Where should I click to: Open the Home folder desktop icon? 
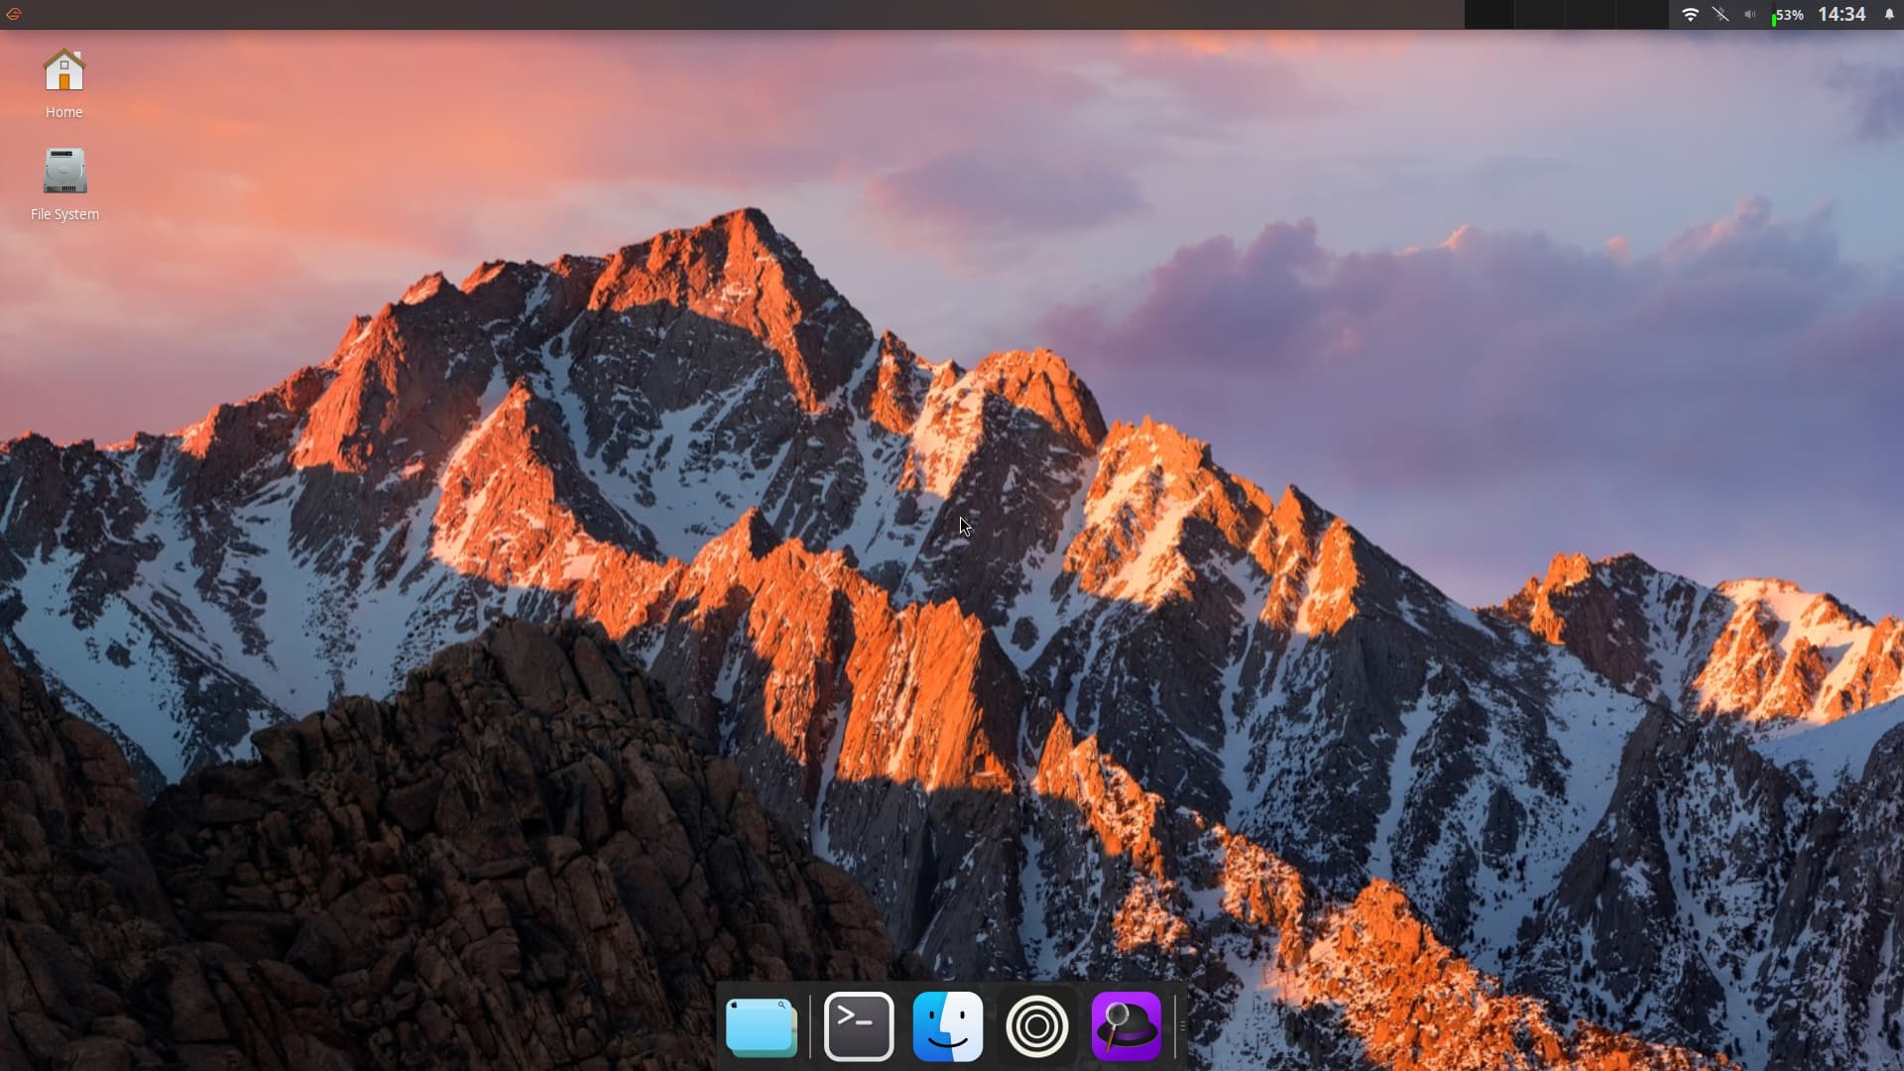click(64, 71)
